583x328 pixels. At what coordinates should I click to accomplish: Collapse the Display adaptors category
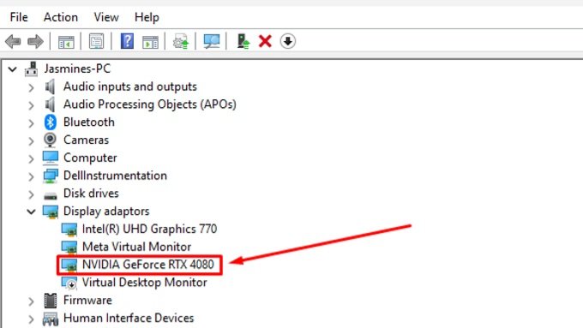pos(31,212)
